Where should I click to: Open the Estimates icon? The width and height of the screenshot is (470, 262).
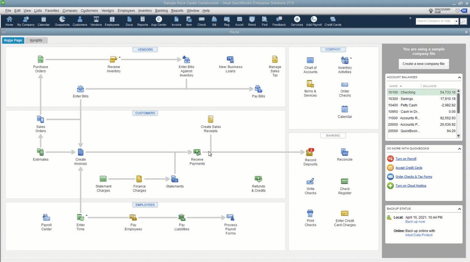(40, 152)
